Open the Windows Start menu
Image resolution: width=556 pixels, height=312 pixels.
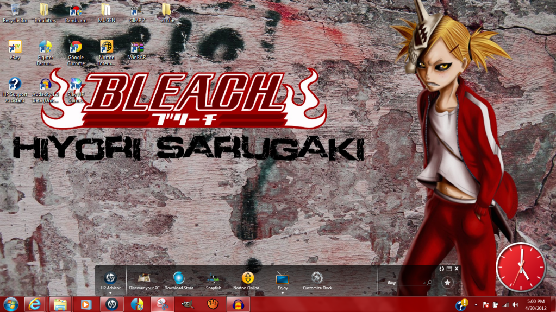coord(11,304)
